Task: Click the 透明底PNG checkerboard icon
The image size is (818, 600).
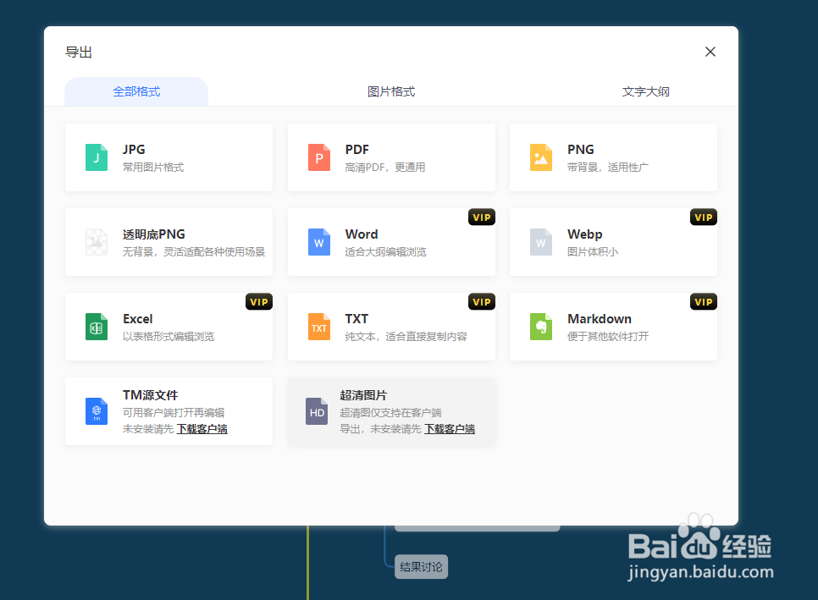Action: pos(97,242)
